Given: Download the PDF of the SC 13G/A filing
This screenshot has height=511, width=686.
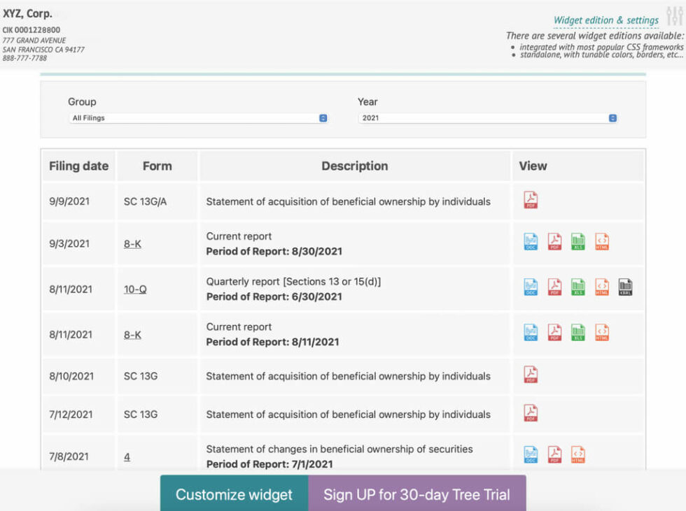Looking at the screenshot, I should pyautogui.click(x=530, y=199).
